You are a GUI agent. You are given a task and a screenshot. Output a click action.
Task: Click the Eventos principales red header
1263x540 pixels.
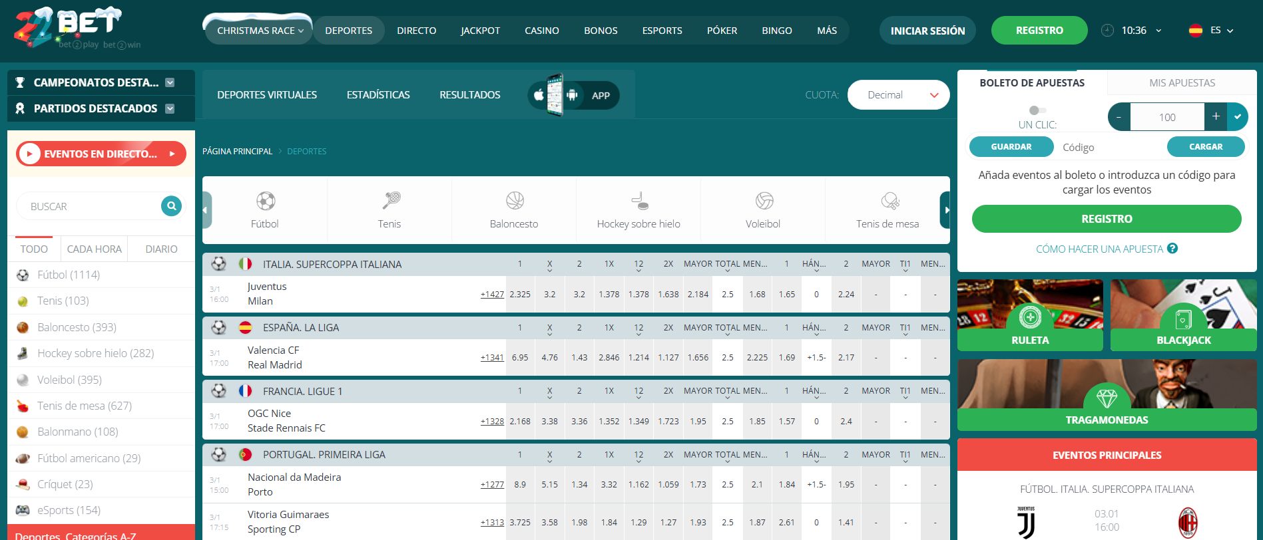[x=1107, y=455]
